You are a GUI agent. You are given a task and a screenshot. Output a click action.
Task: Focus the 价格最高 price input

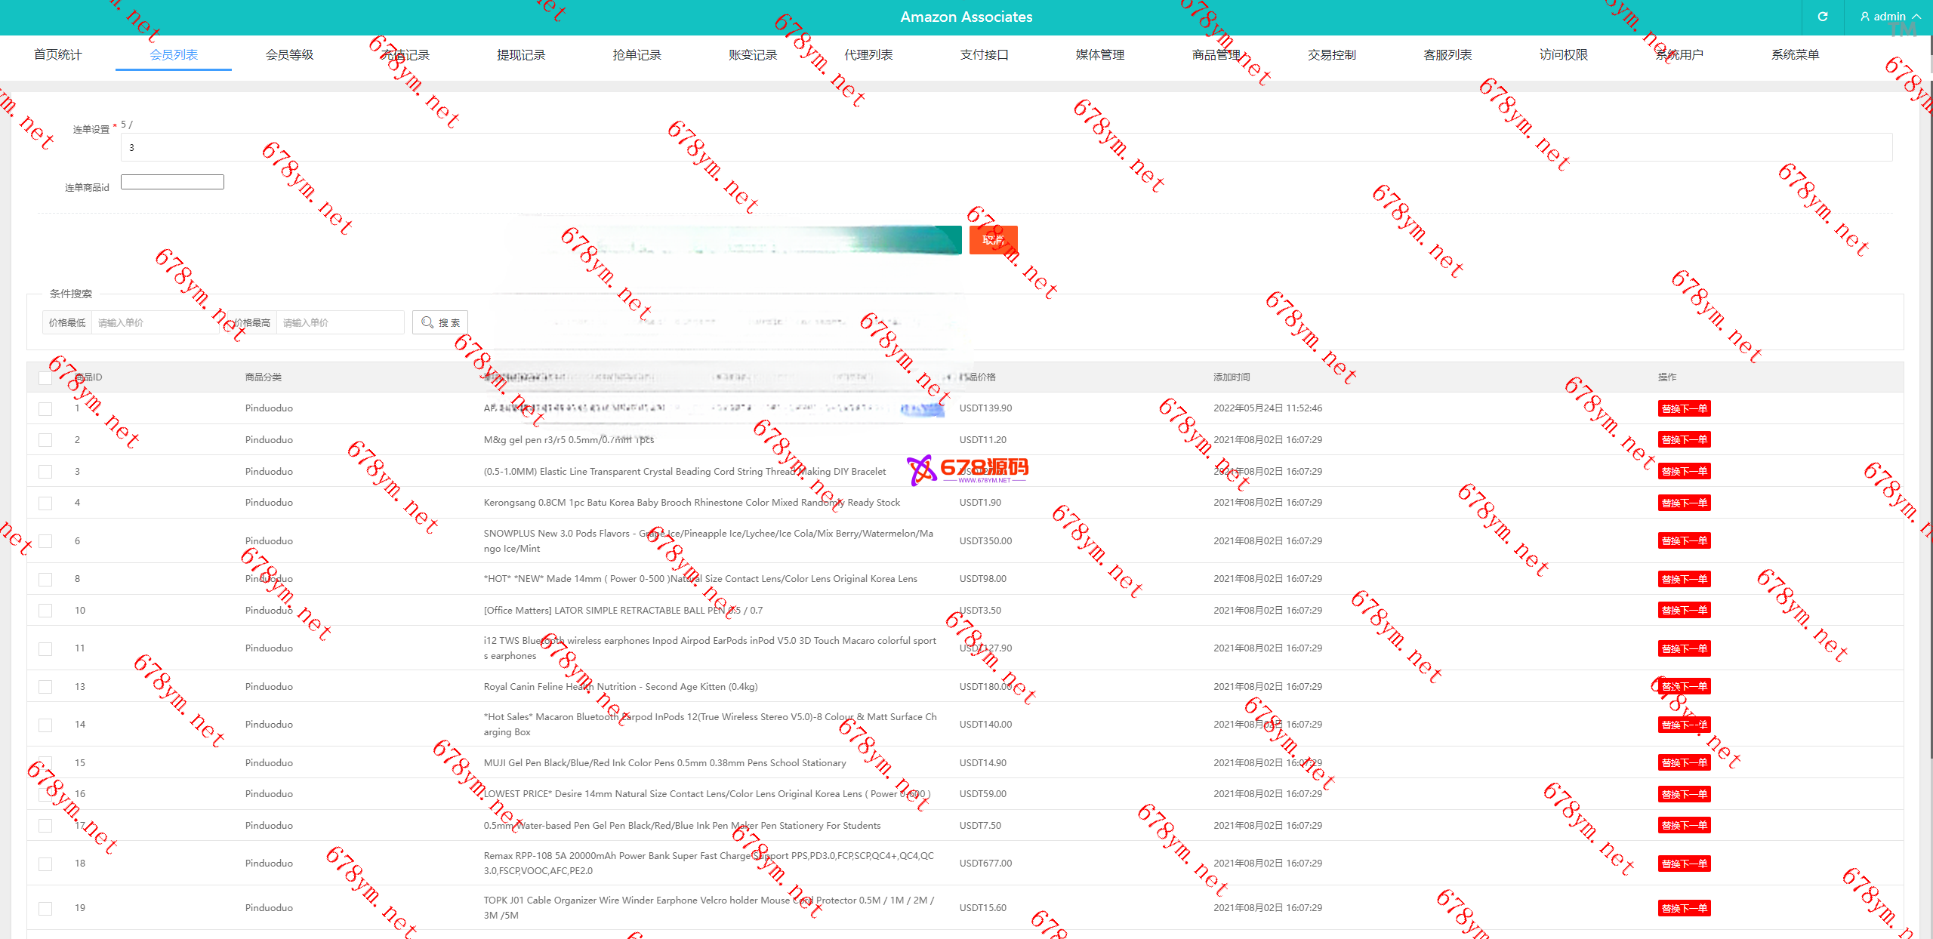pyautogui.click(x=340, y=322)
